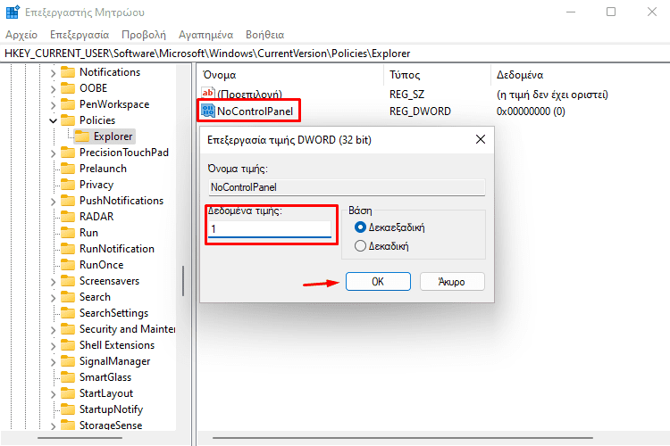Click the Notifications folder icon
The image size is (670, 446).
(68, 72)
